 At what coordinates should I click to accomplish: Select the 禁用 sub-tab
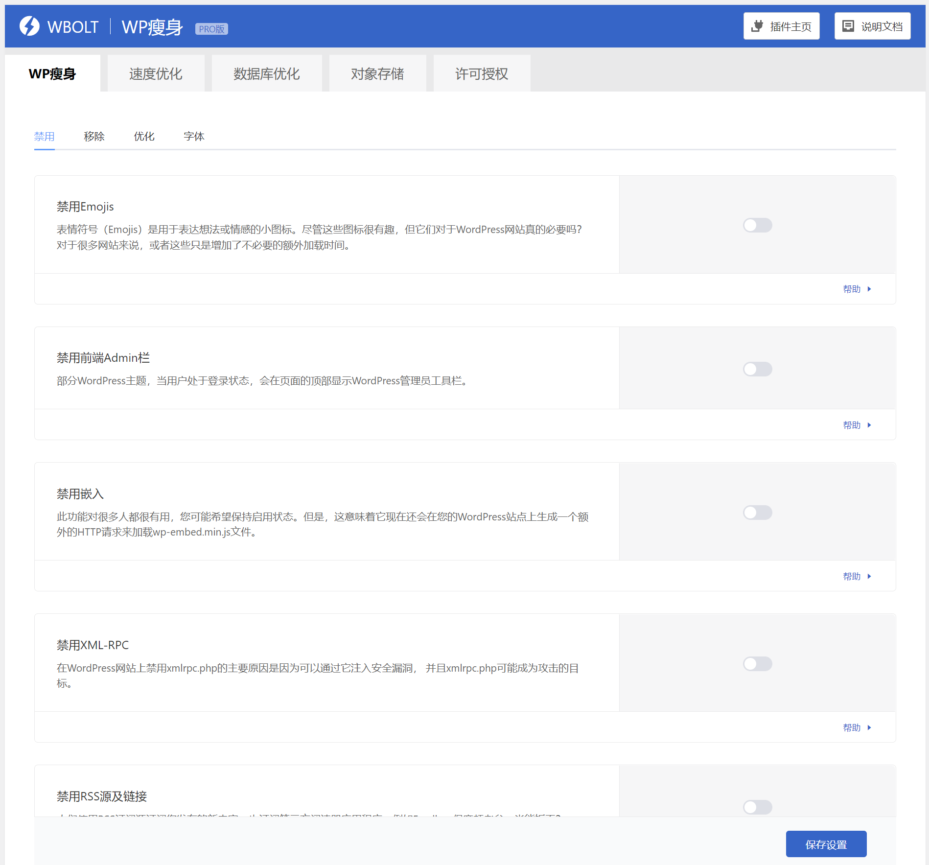point(44,137)
